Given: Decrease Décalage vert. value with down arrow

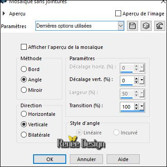Looking at the screenshot, I should [137, 82].
